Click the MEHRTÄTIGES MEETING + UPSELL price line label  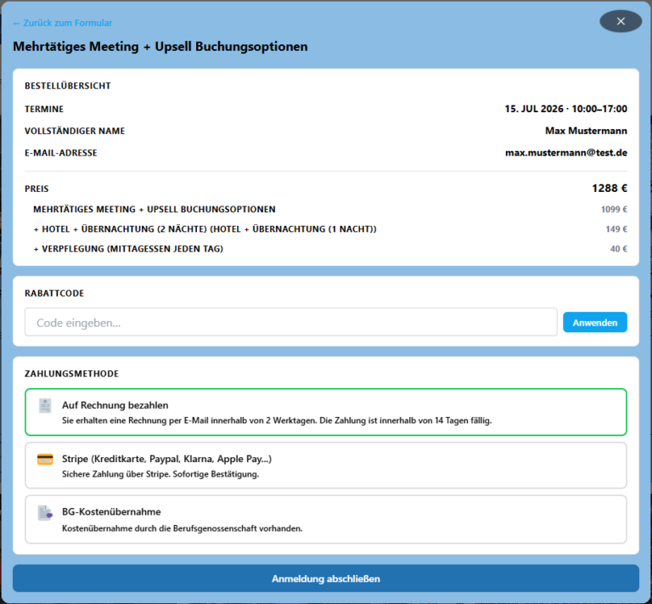[155, 209]
